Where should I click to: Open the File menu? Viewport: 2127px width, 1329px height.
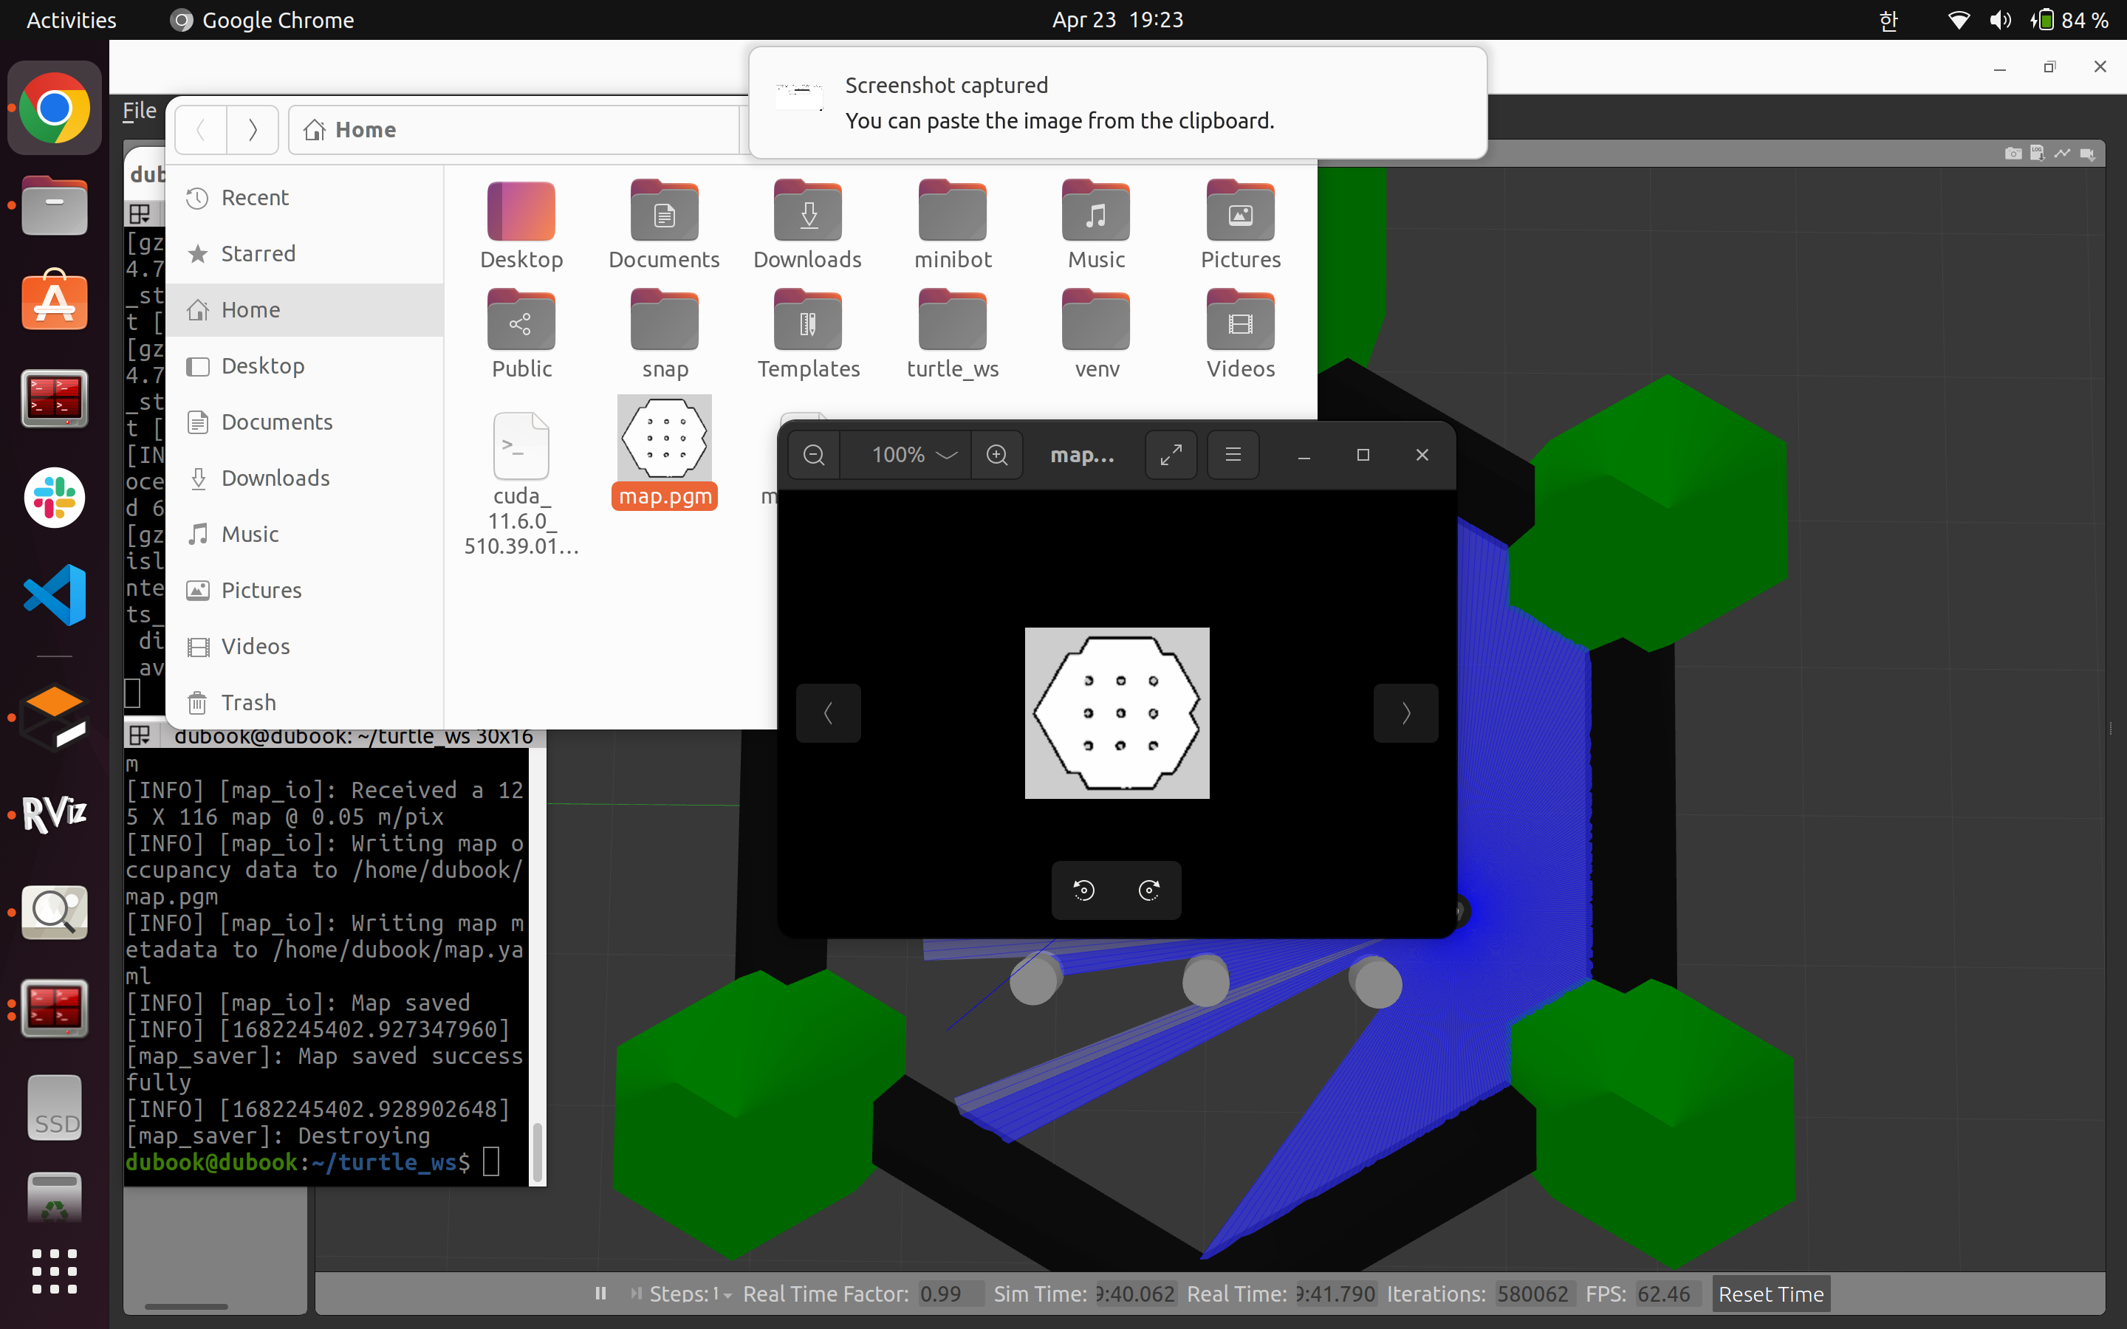pyautogui.click(x=139, y=111)
